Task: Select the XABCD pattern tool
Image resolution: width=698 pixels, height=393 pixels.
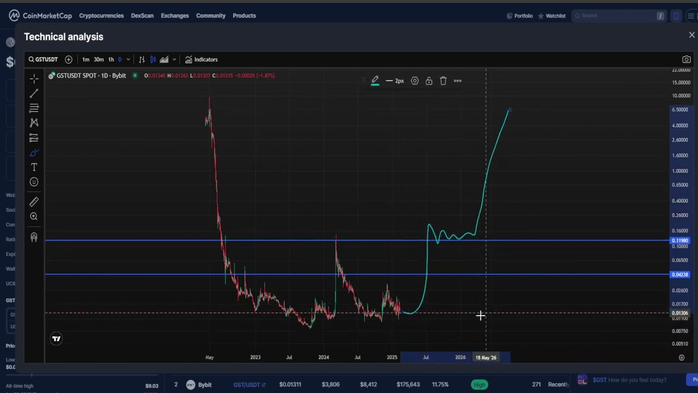Action: [x=34, y=123]
